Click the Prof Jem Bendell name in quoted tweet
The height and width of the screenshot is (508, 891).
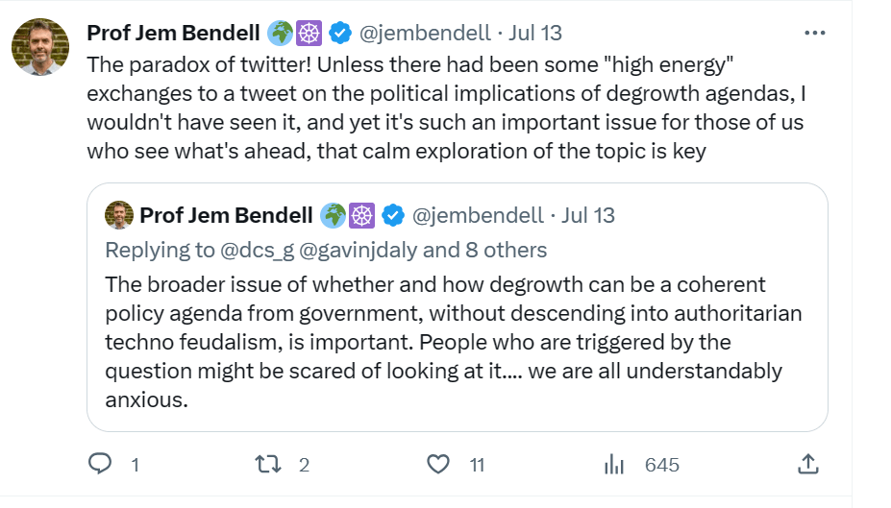point(226,214)
